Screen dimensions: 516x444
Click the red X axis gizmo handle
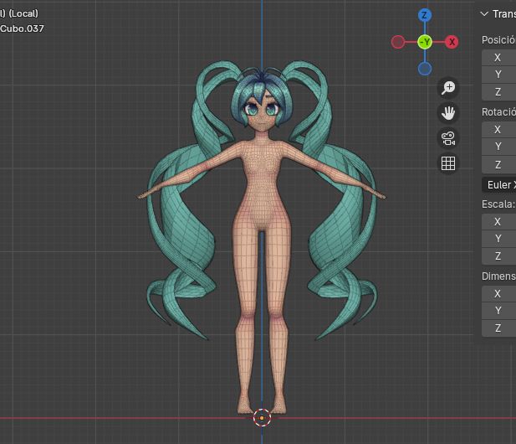(452, 42)
